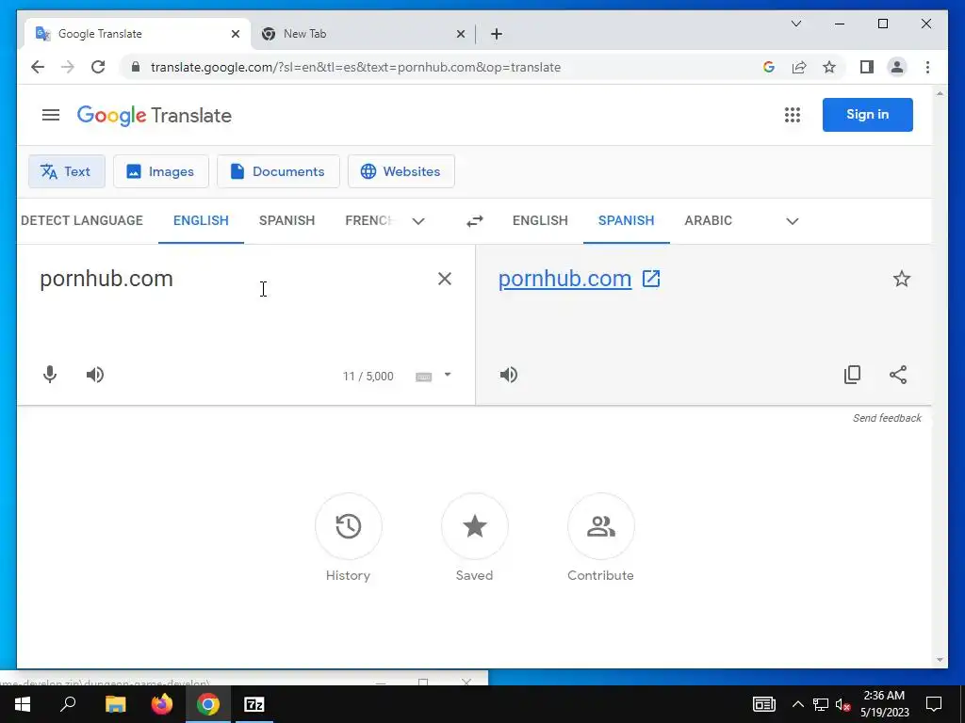Screen dimensions: 965x723
Task: Launch Firefox from taskbar
Action: pyautogui.click(x=162, y=704)
